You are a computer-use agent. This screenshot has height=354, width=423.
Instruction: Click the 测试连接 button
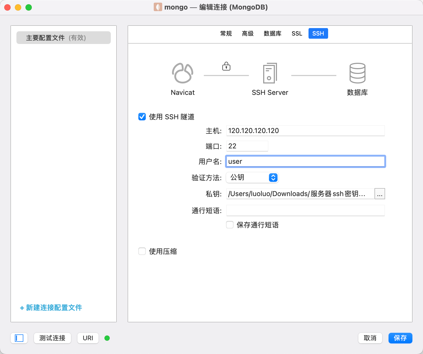pyautogui.click(x=52, y=338)
